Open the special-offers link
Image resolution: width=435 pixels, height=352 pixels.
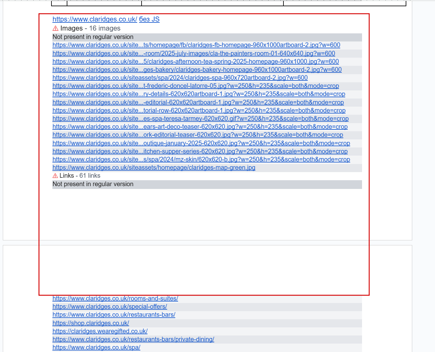click(x=110, y=307)
